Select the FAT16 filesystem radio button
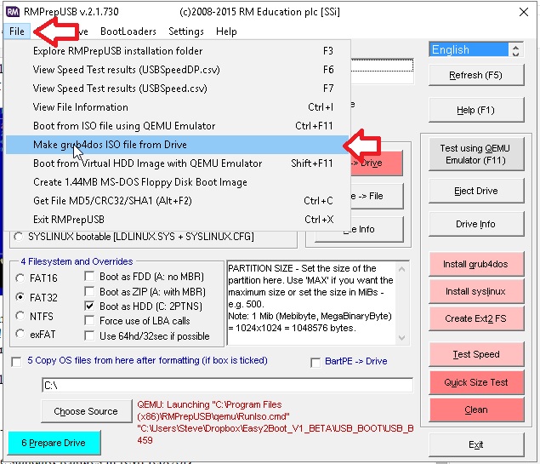Viewport: 540px width, 464px height. [x=20, y=278]
